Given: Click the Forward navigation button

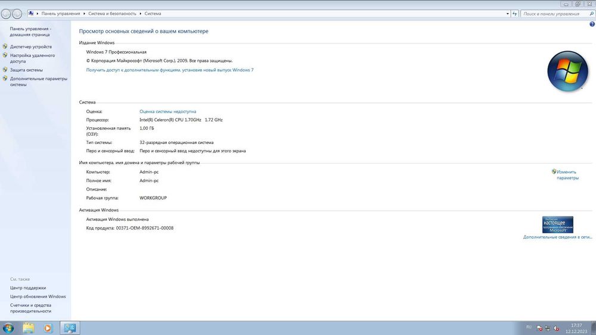Looking at the screenshot, I should click(x=17, y=14).
